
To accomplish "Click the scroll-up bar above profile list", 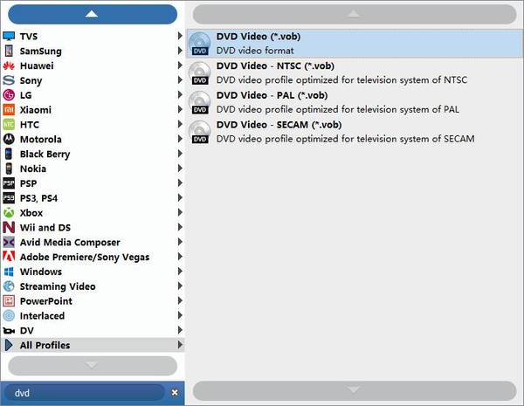I will point(355,14).
